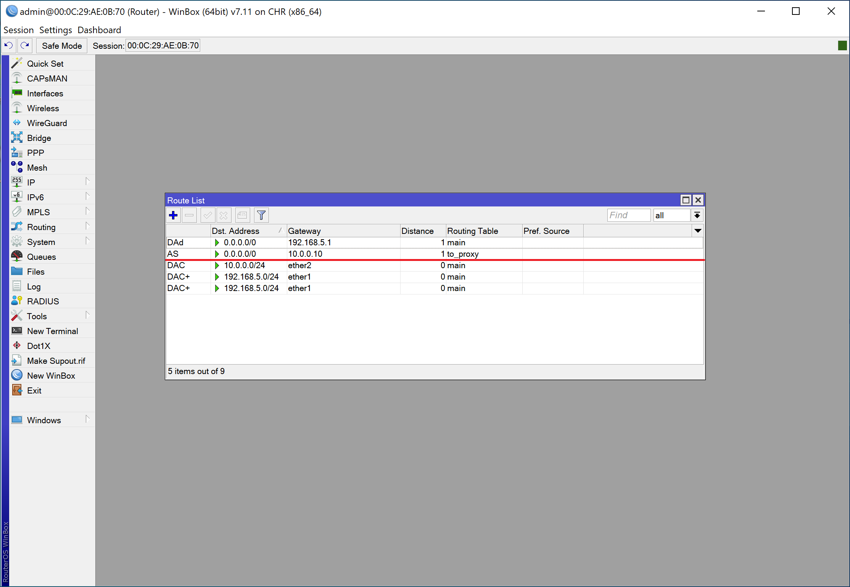Click the copy route icon

[x=242, y=215]
